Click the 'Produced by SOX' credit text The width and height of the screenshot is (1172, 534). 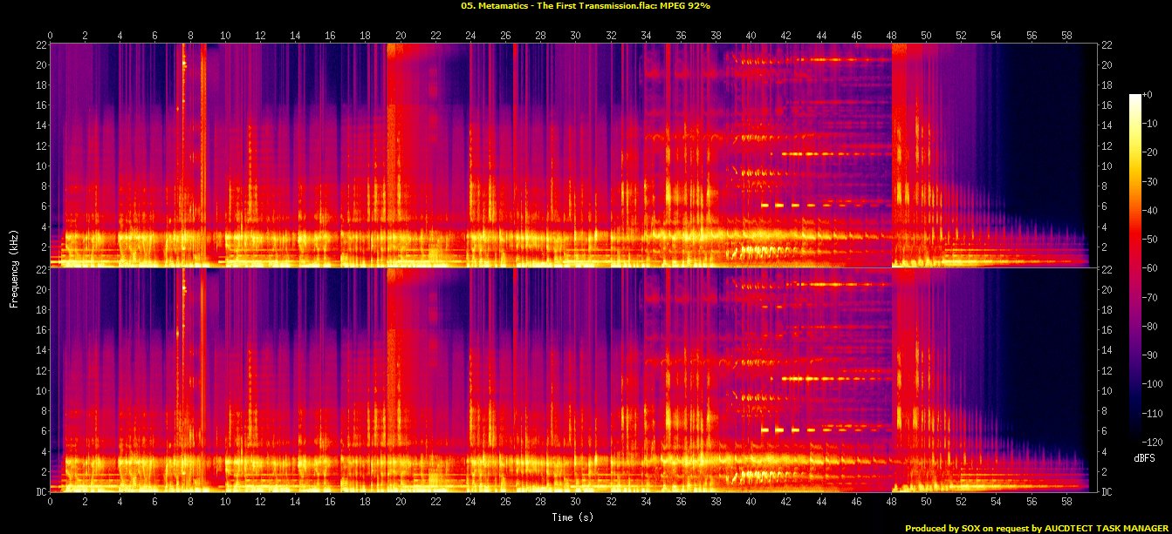pos(1037,528)
